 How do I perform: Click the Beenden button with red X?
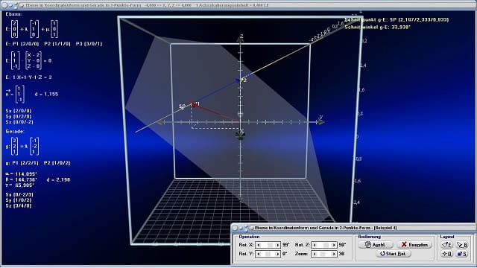point(414,245)
